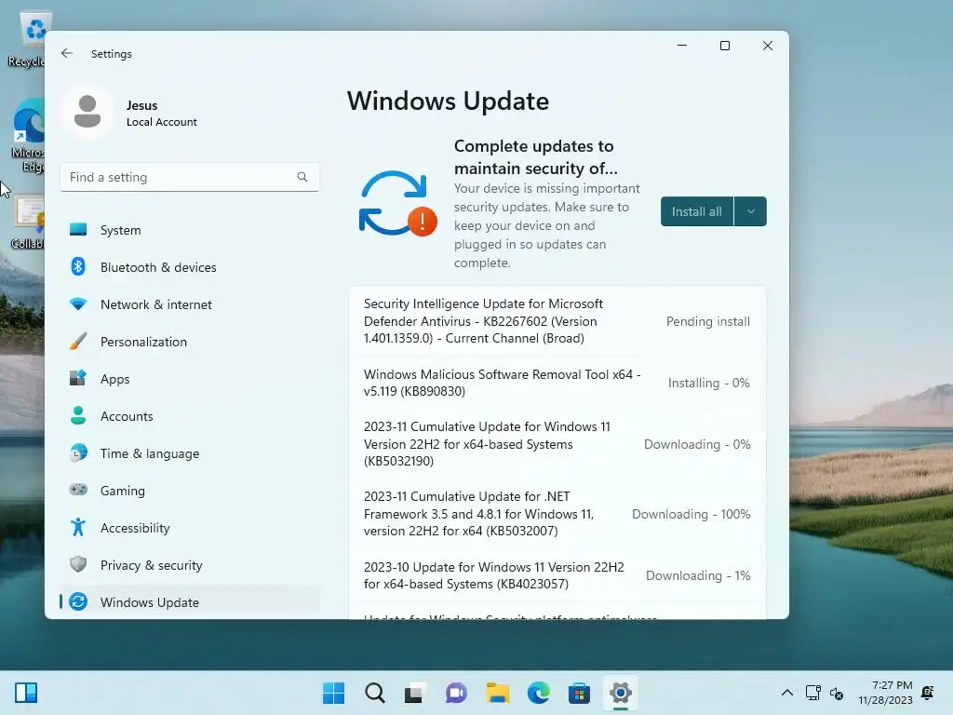Click the Downloading - 100% status
The image size is (953, 715).
691,514
